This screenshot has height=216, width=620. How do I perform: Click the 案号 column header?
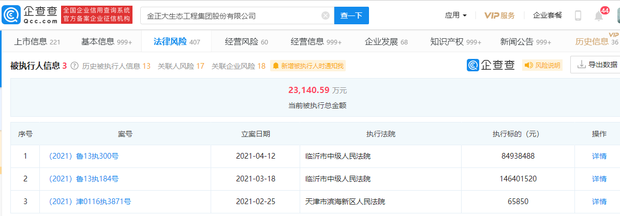[x=125, y=134]
